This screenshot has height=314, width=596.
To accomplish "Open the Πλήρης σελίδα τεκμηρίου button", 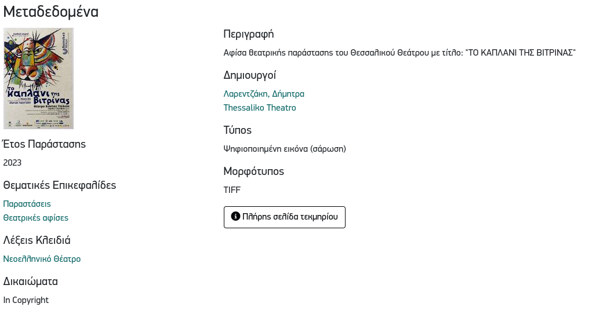I will (x=284, y=217).
